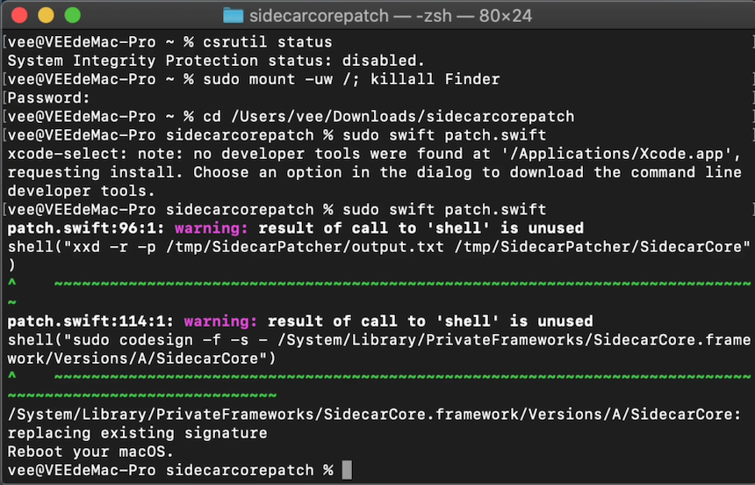Click the 'Reboot your macOS.' message
Image resolution: width=755 pixels, height=485 pixels.
(x=90, y=452)
